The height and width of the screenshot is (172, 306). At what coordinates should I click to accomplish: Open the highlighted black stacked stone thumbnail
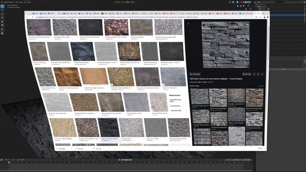click(109, 128)
